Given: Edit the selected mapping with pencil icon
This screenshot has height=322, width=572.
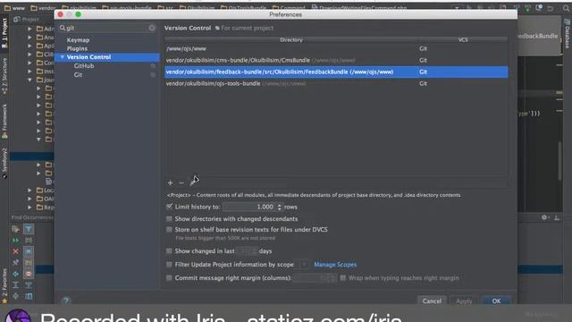Looking at the screenshot, I should pyautogui.click(x=193, y=182).
